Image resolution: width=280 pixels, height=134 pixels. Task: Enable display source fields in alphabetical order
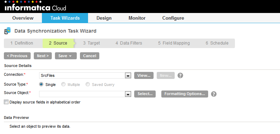[6, 102]
